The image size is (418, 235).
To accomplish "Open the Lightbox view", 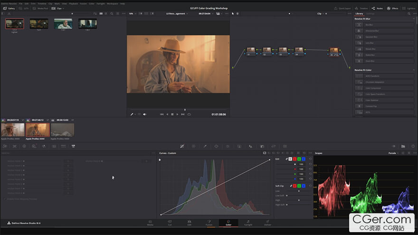I will (408, 9).
